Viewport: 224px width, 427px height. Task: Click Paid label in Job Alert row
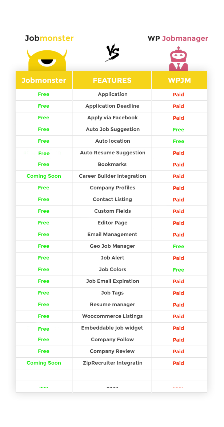(x=179, y=258)
